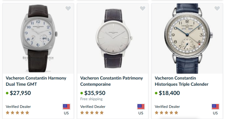Click Verified Dealer under the $35,950 watch

pos(93,107)
